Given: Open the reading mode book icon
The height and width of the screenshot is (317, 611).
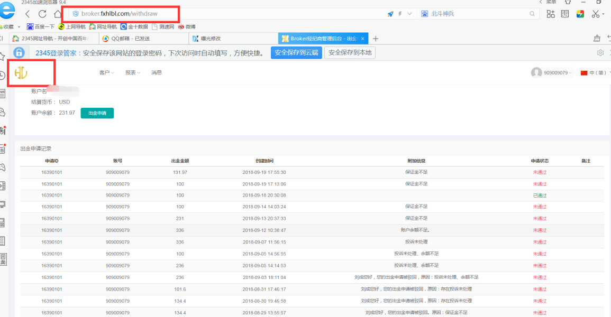Looking at the screenshot, I should 565,14.
